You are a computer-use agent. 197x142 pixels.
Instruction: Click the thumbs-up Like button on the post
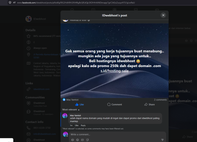(x=80, y=104)
